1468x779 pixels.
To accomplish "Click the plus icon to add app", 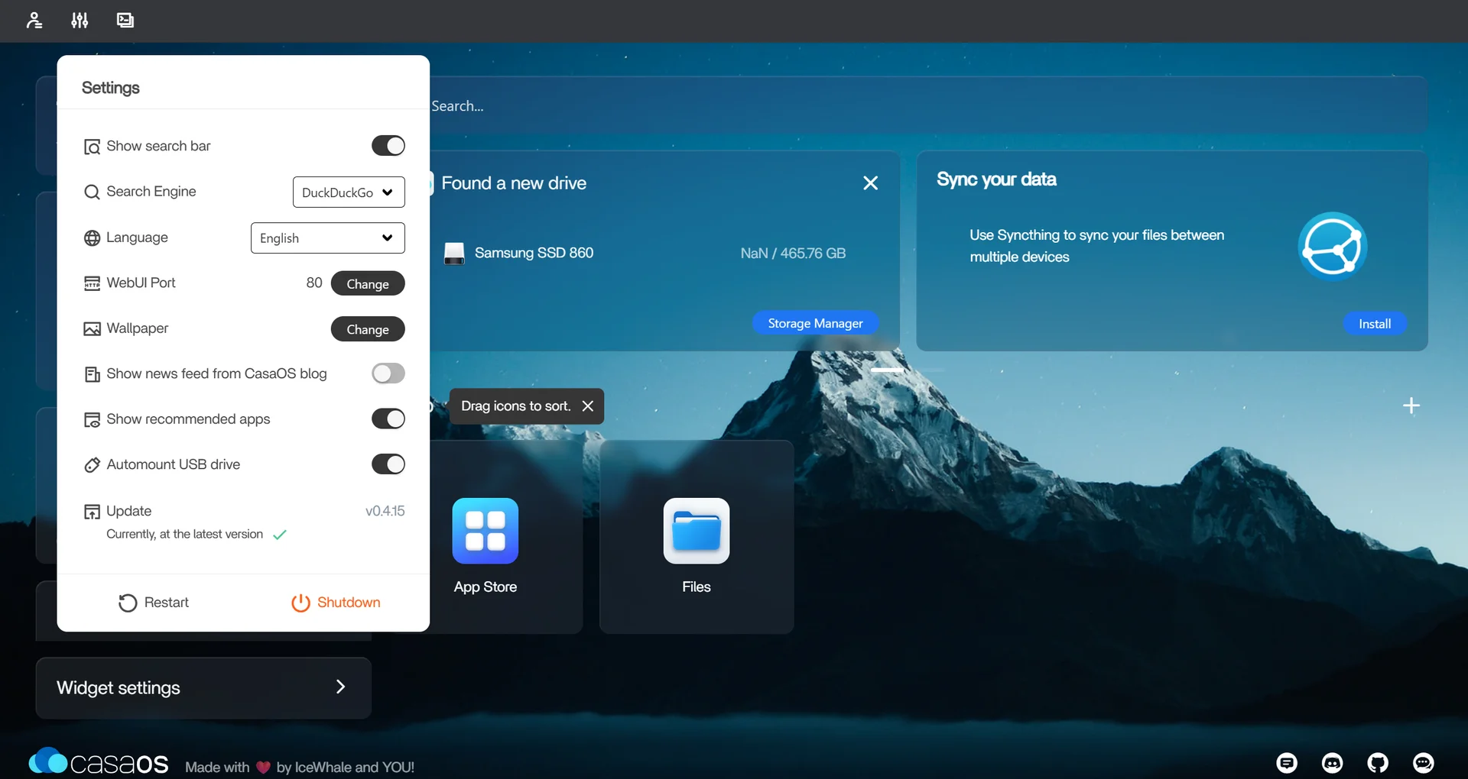I will (1411, 406).
